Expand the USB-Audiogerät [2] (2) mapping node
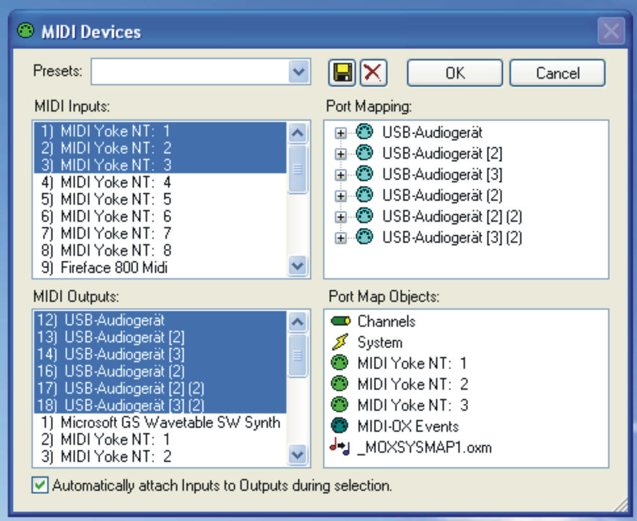 pos(340,217)
